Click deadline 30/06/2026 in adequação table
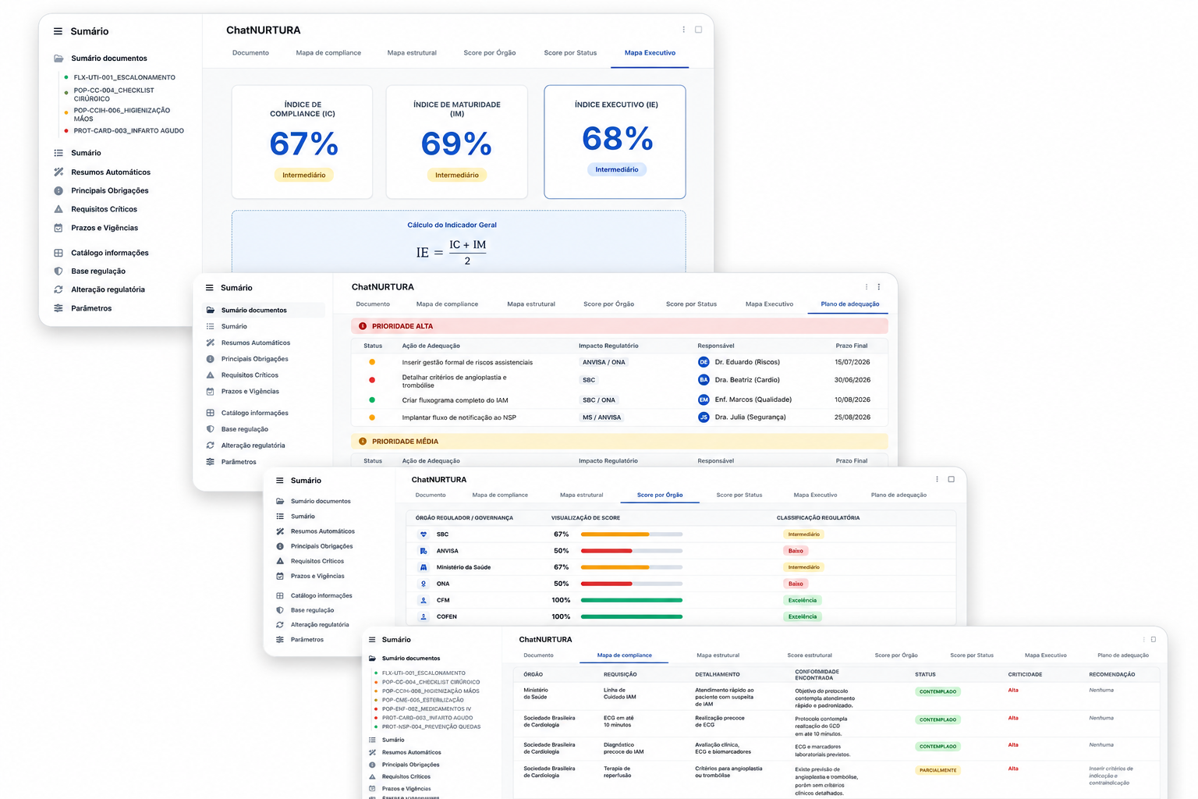 pos(852,380)
